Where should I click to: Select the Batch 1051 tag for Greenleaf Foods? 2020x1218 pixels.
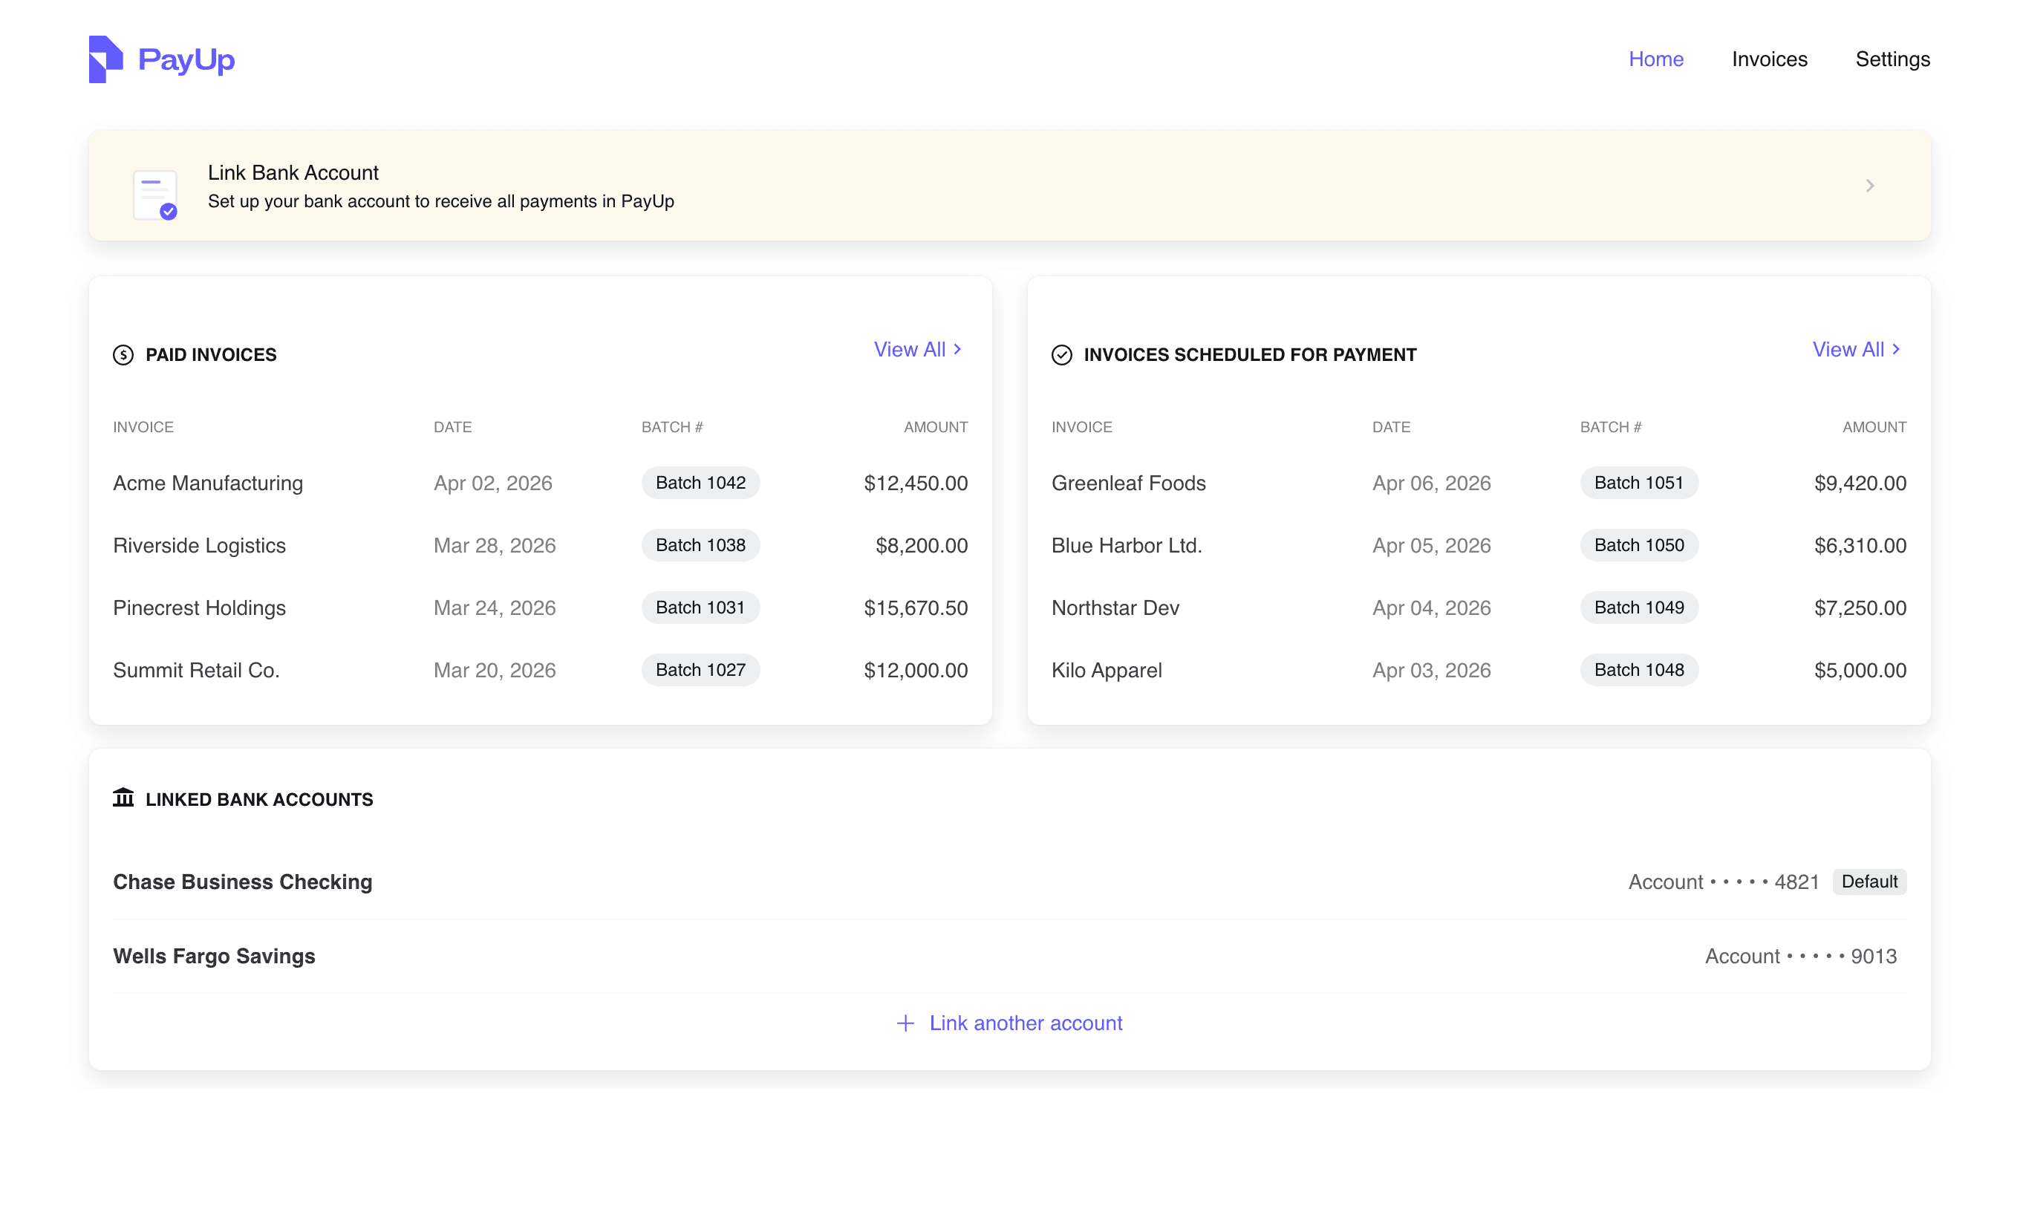pyautogui.click(x=1639, y=483)
